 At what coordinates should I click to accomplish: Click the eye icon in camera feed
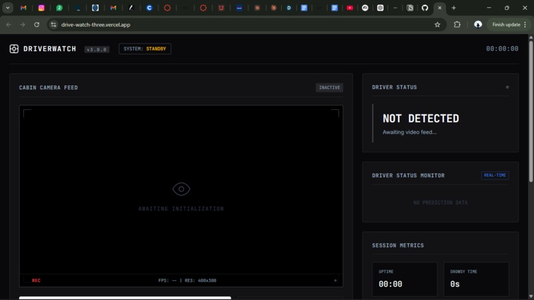pyautogui.click(x=181, y=189)
